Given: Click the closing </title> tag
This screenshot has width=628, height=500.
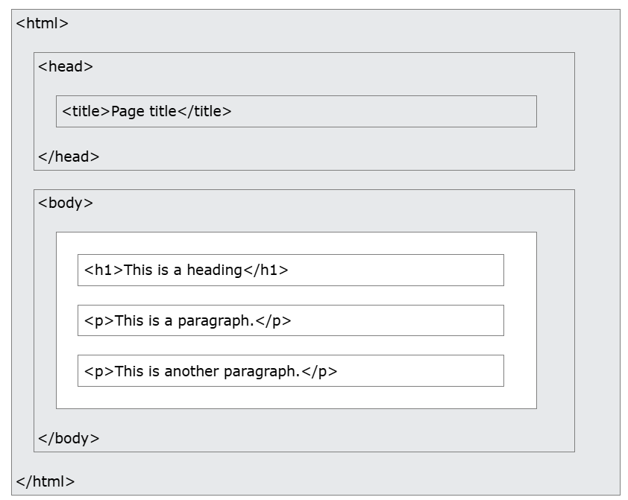Looking at the screenshot, I should (204, 112).
